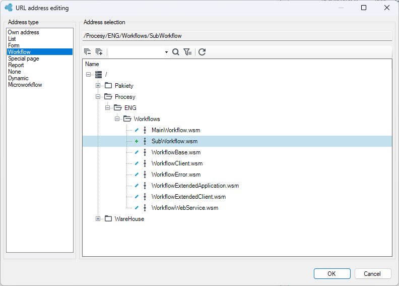Select Own address type
Screen dimensions: 399x286
(40, 32)
